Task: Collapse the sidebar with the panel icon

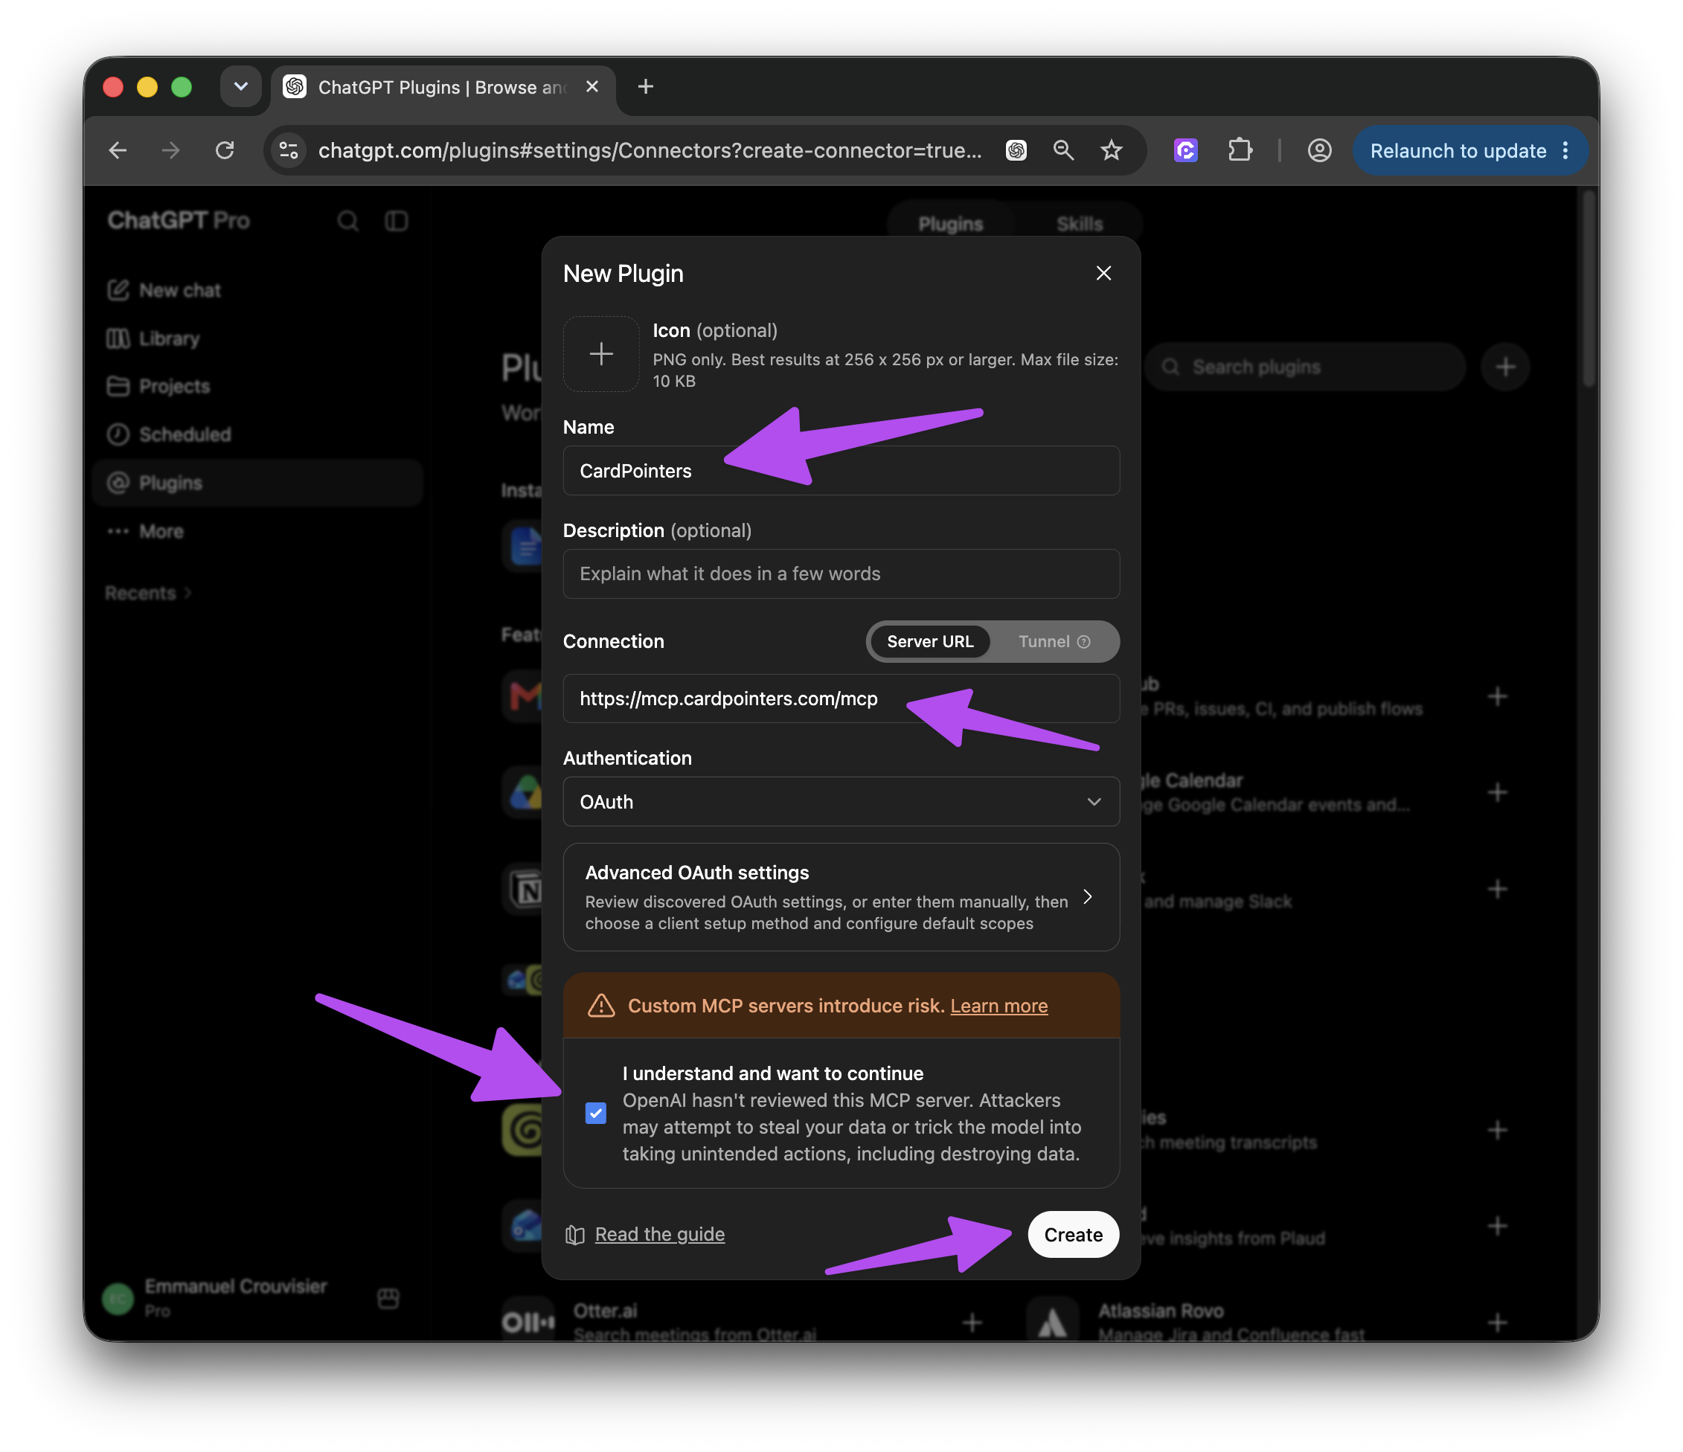Action: [397, 221]
